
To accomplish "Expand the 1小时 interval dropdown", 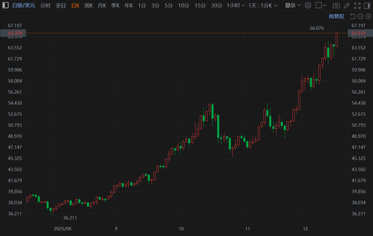I will pyautogui.click(x=236, y=5).
